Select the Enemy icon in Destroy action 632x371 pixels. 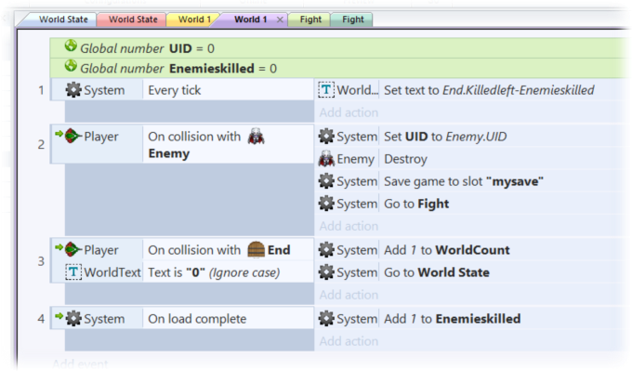(326, 159)
